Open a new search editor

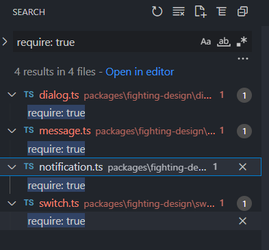click(201, 12)
